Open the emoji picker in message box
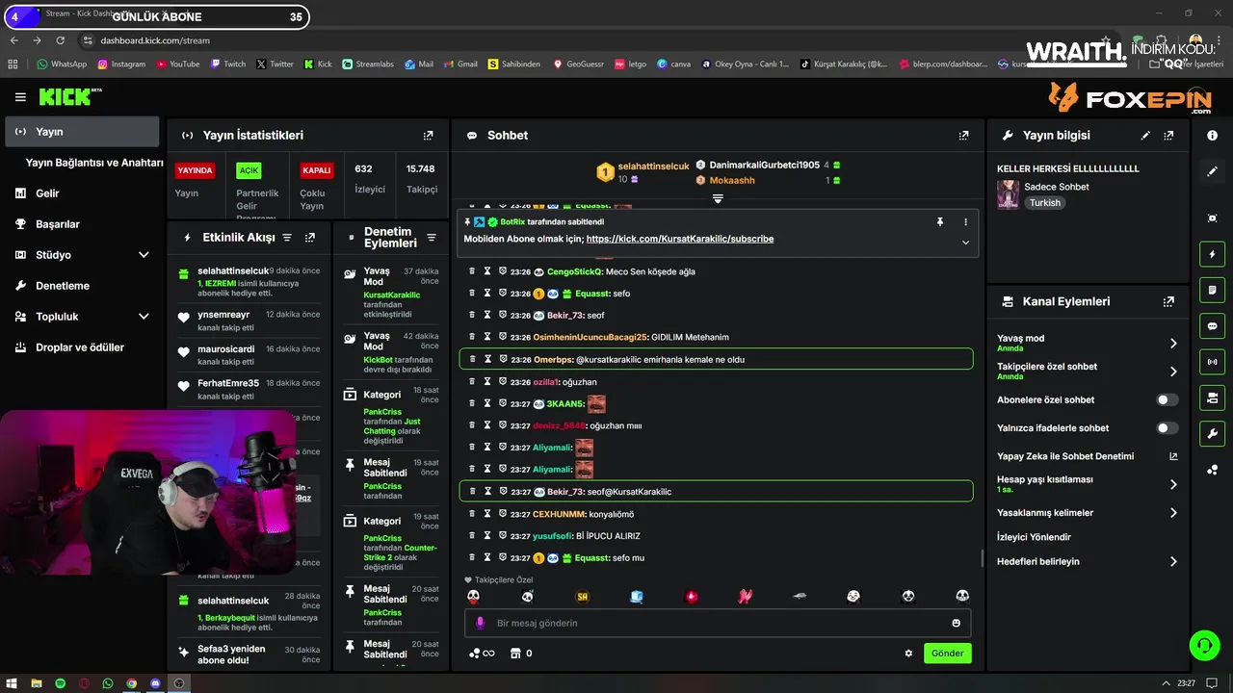The width and height of the screenshot is (1233, 693). point(956,623)
